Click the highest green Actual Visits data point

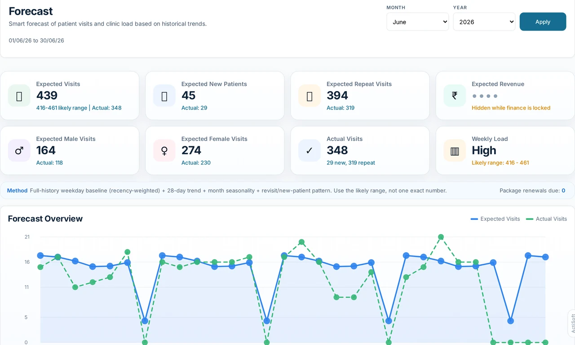(x=441, y=237)
